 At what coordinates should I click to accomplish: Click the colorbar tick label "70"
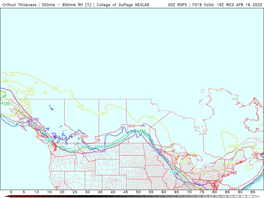coord(189,192)
